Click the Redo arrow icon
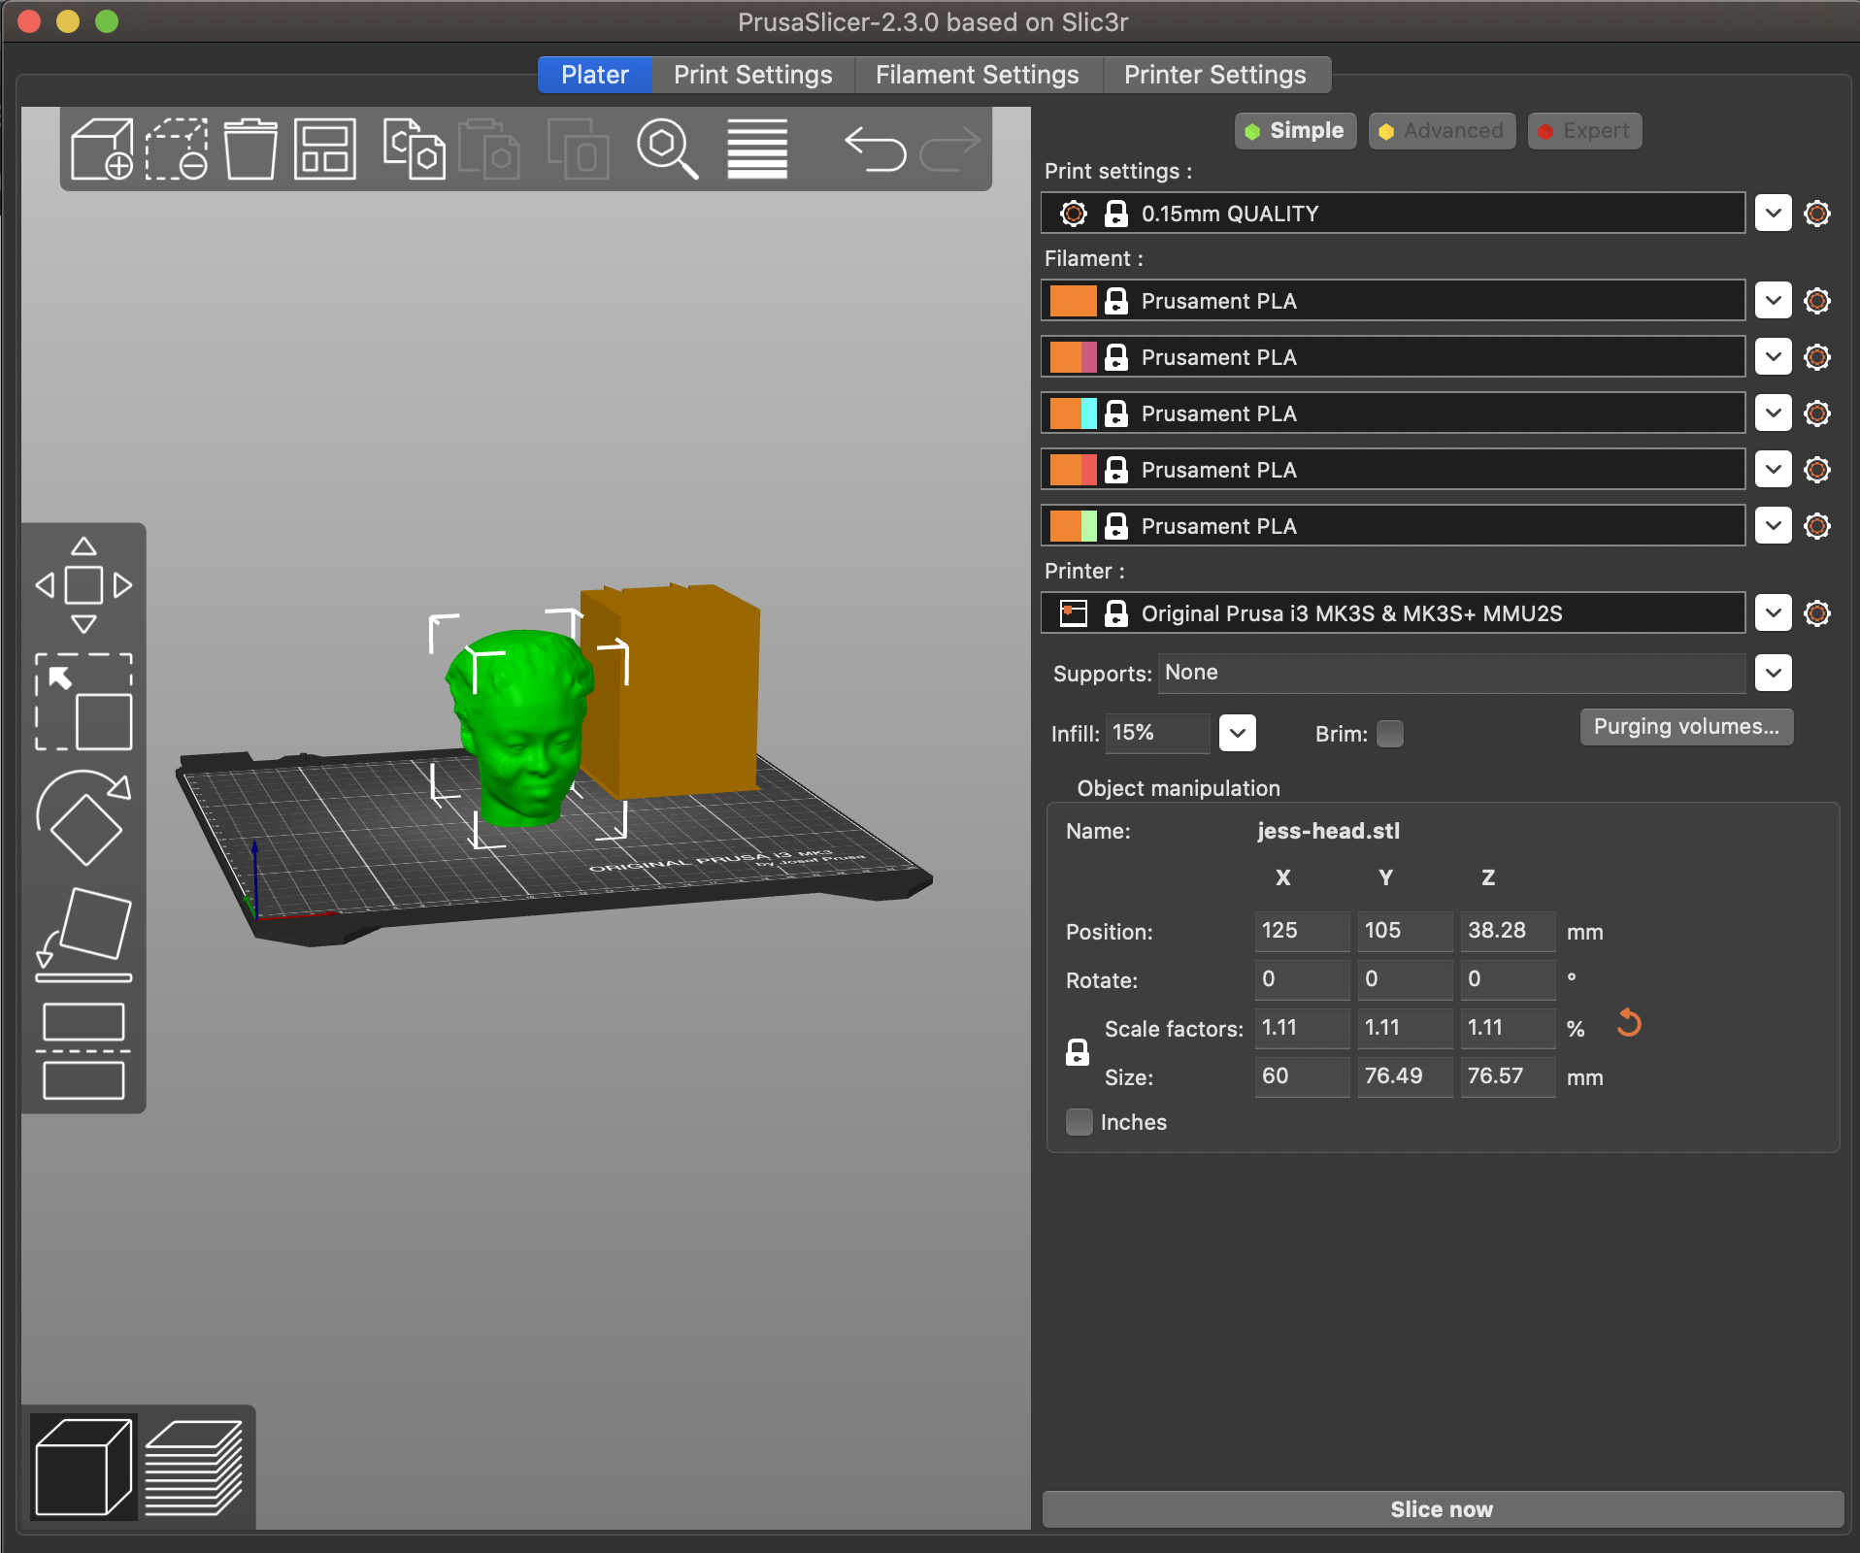 pyautogui.click(x=949, y=149)
